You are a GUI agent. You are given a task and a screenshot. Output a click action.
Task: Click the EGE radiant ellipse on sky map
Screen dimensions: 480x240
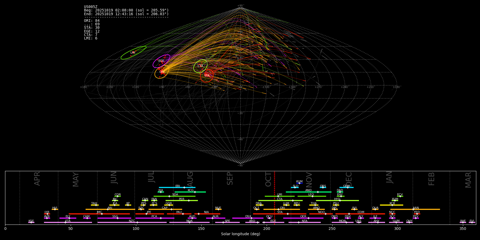click(x=161, y=61)
